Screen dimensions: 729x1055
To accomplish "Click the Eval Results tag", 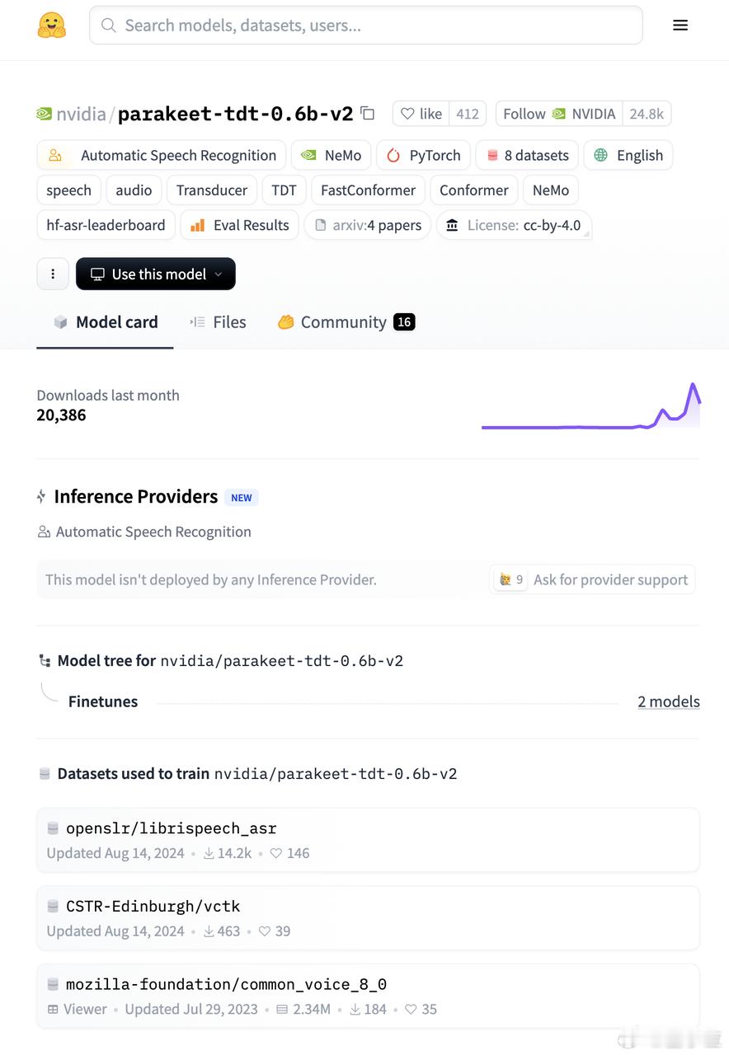I will pyautogui.click(x=239, y=225).
